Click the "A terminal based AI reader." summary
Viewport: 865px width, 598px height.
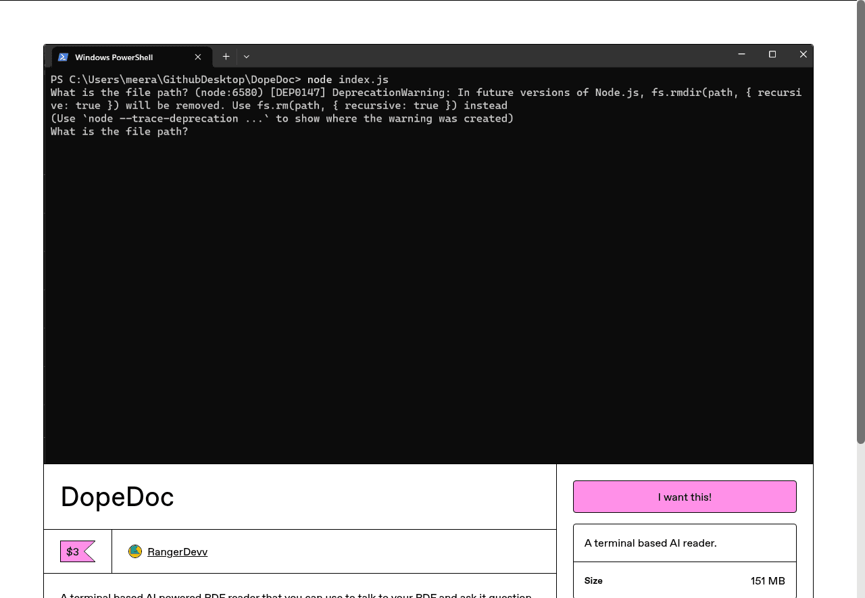tap(650, 543)
